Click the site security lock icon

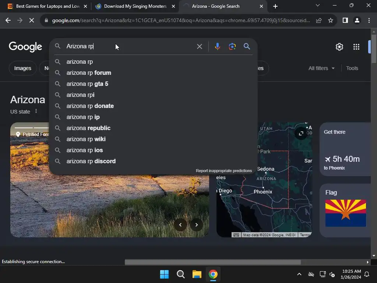(46, 21)
